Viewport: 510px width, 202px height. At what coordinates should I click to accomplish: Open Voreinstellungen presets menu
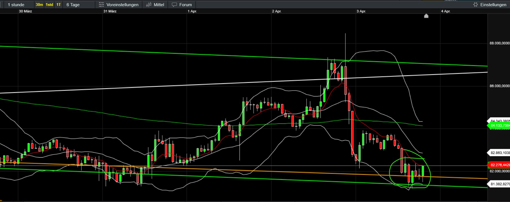(x=119, y=5)
